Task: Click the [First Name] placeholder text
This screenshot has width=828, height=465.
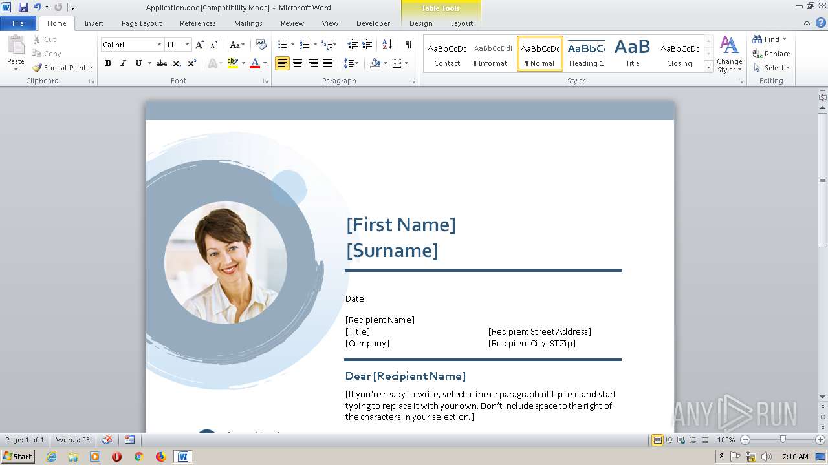Action: (x=401, y=225)
